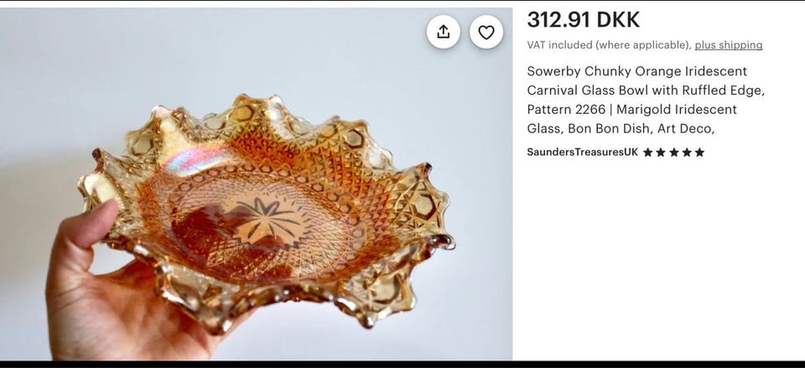Click the share icon on the photo
This screenshot has height=368, width=805.
pyautogui.click(x=443, y=32)
